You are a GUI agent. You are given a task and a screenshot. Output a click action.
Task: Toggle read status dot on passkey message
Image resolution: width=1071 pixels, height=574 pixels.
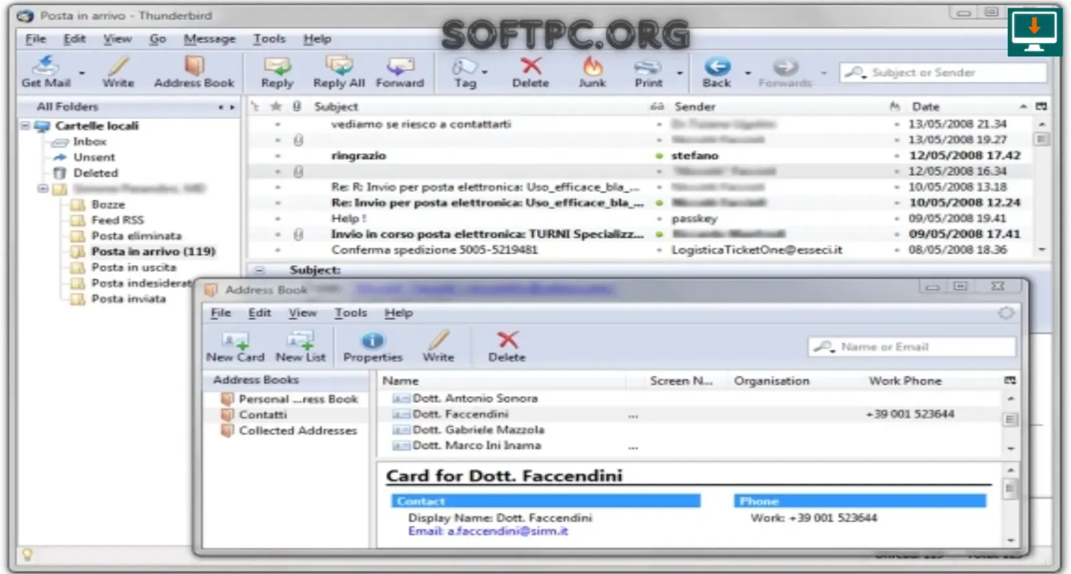click(x=659, y=218)
